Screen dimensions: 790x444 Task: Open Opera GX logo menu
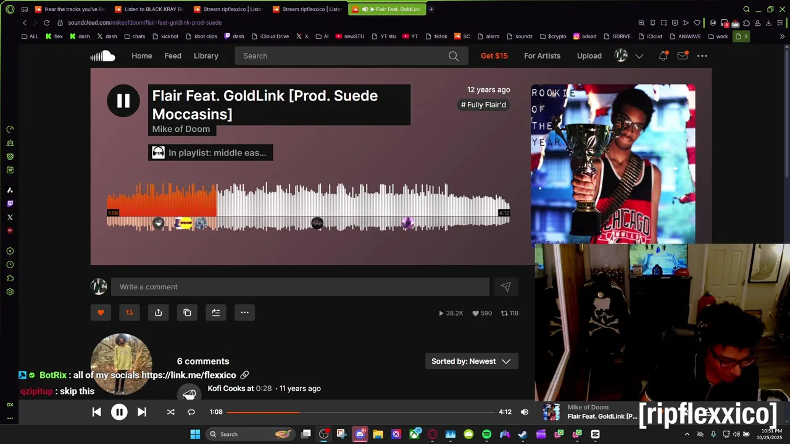(x=10, y=9)
